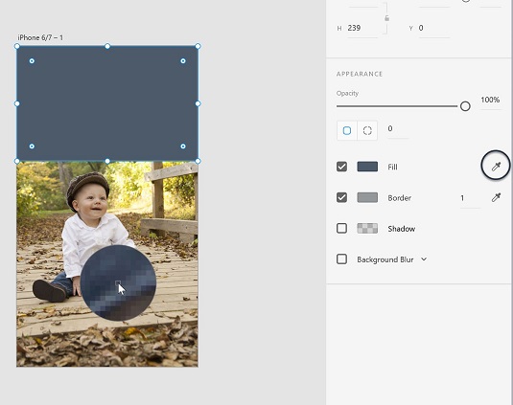
Task: Click the Opacity percentage value field
Action: tap(490, 101)
